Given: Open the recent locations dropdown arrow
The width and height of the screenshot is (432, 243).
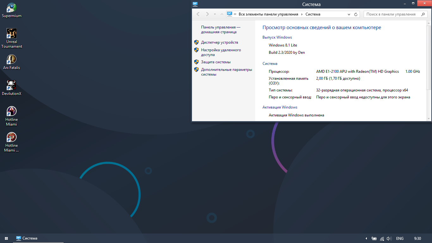Looking at the screenshot, I should 215,14.
